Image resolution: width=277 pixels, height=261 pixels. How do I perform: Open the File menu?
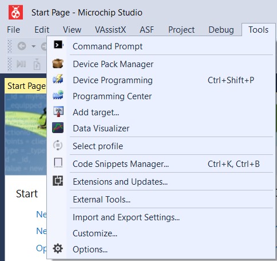13,30
